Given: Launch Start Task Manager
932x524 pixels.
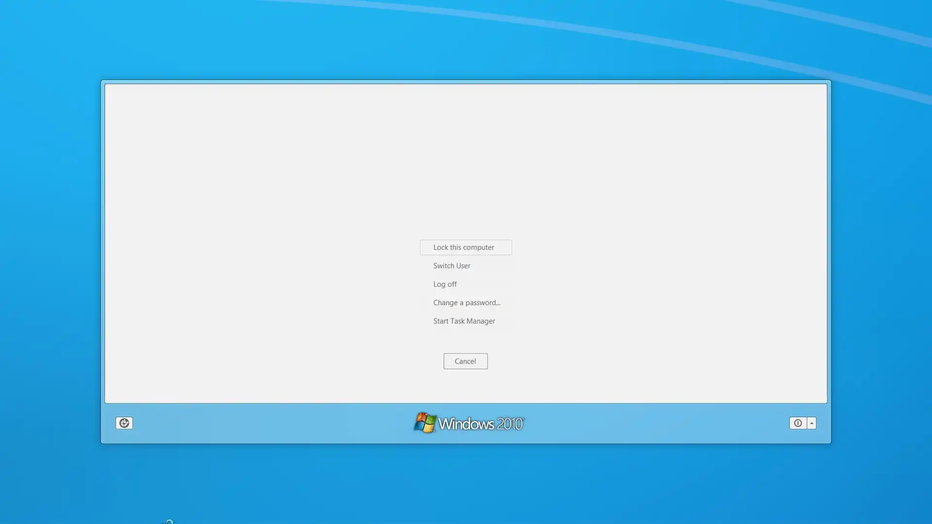Looking at the screenshot, I should point(464,321).
